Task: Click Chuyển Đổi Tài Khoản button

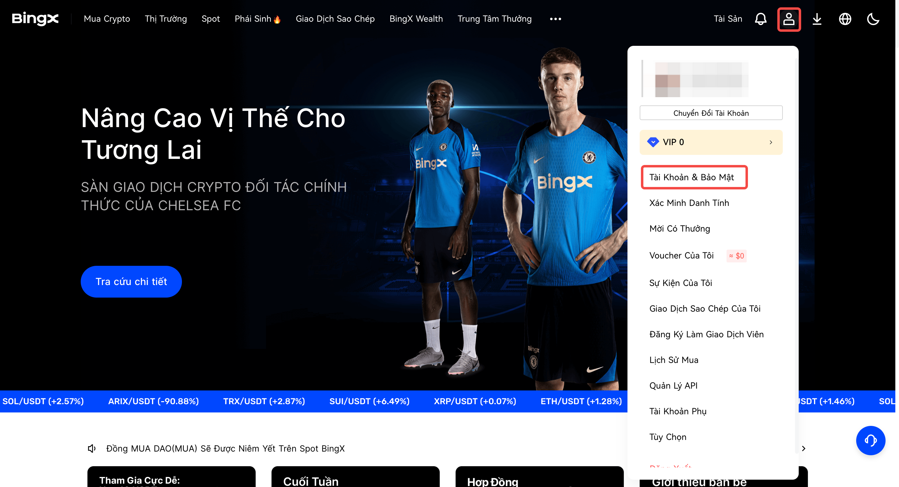Action: coord(711,113)
